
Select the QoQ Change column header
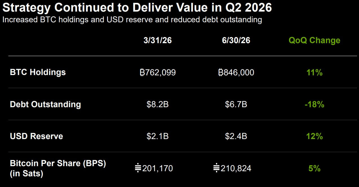[x=314, y=40]
